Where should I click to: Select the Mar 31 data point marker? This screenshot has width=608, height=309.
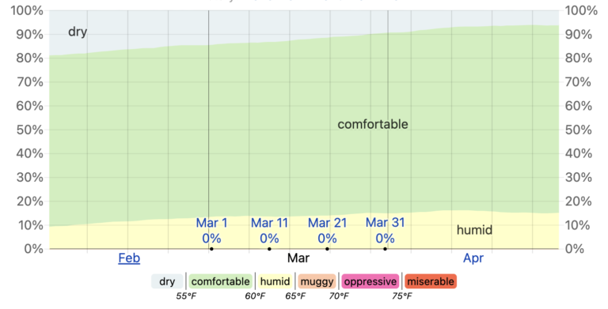[385, 249]
